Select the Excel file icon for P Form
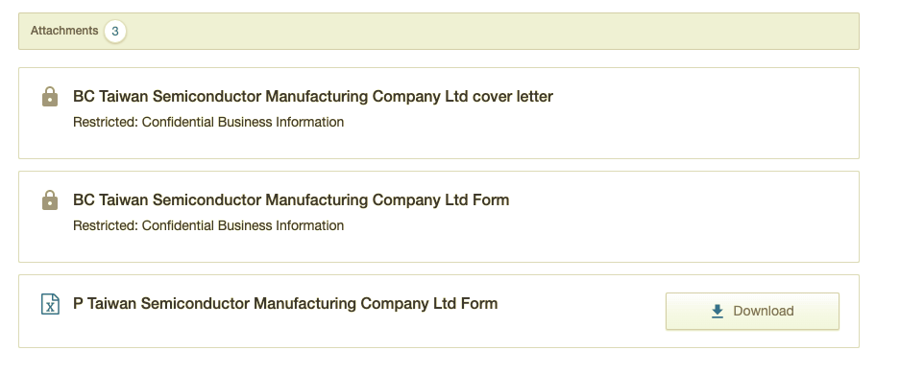Screen dimensions: 900x374 point(50,304)
